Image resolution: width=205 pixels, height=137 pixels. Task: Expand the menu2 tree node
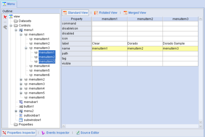coord(16,111)
